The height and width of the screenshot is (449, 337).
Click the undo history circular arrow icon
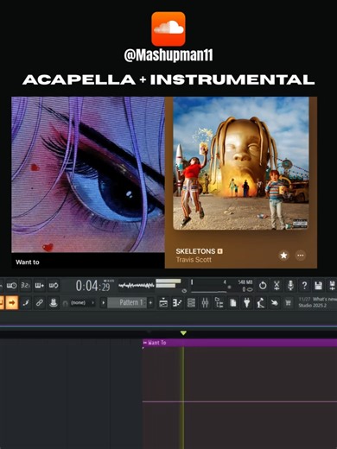click(x=263, y=286)
